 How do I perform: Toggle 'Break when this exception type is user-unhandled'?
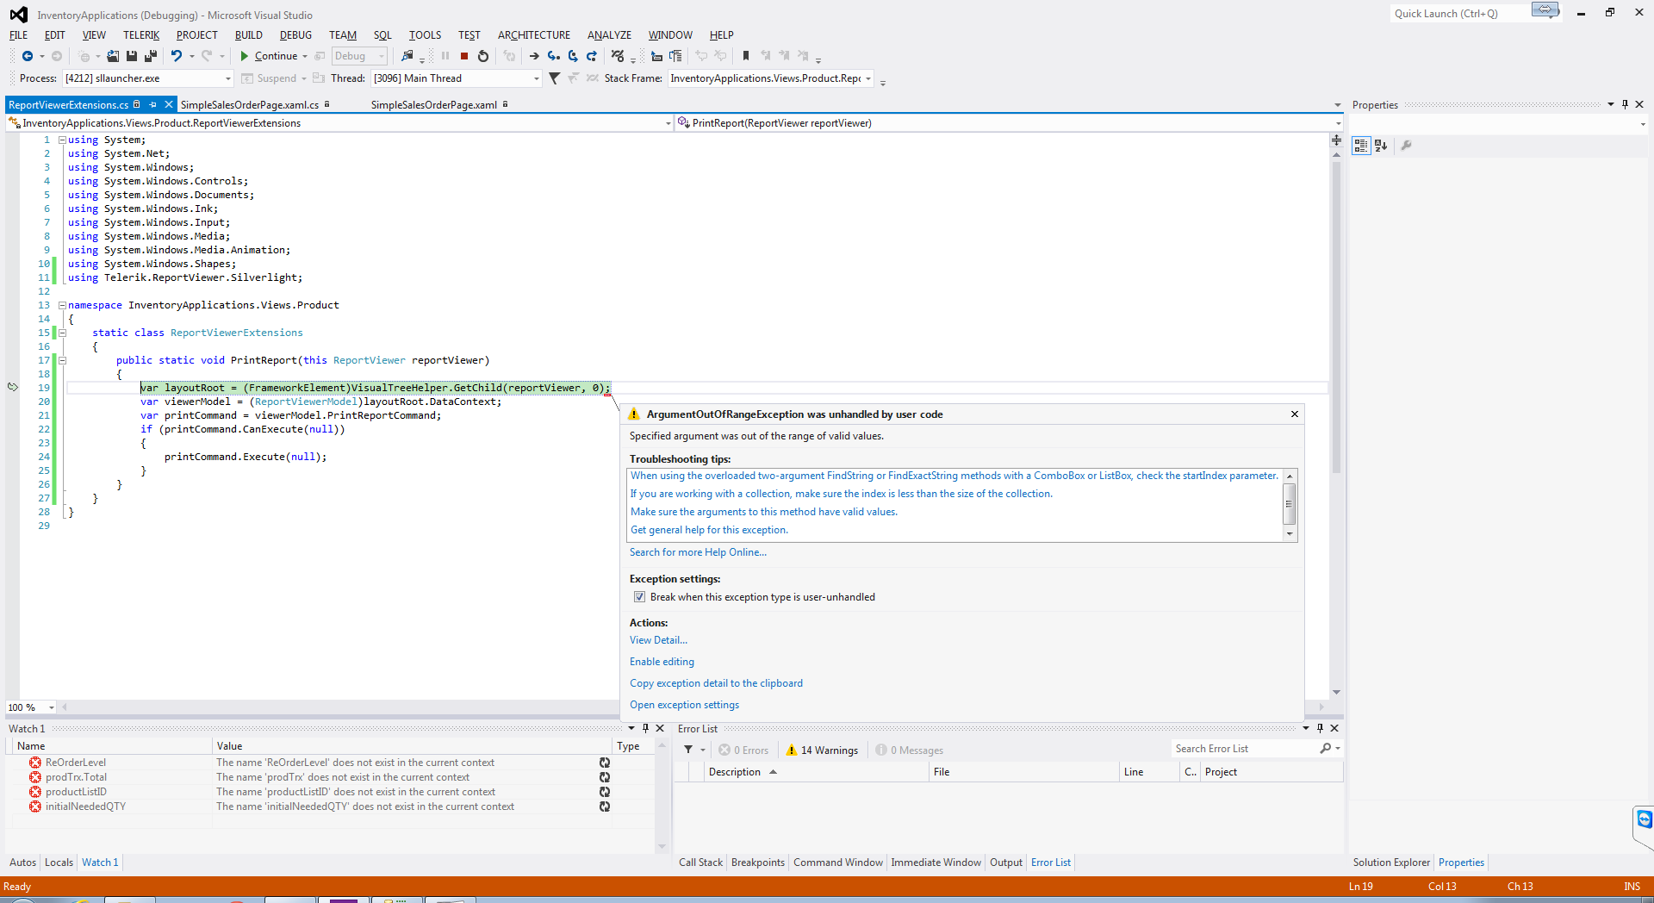pos(639,597)
